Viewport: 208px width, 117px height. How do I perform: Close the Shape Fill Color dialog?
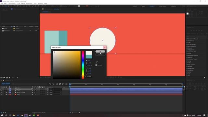105,47
